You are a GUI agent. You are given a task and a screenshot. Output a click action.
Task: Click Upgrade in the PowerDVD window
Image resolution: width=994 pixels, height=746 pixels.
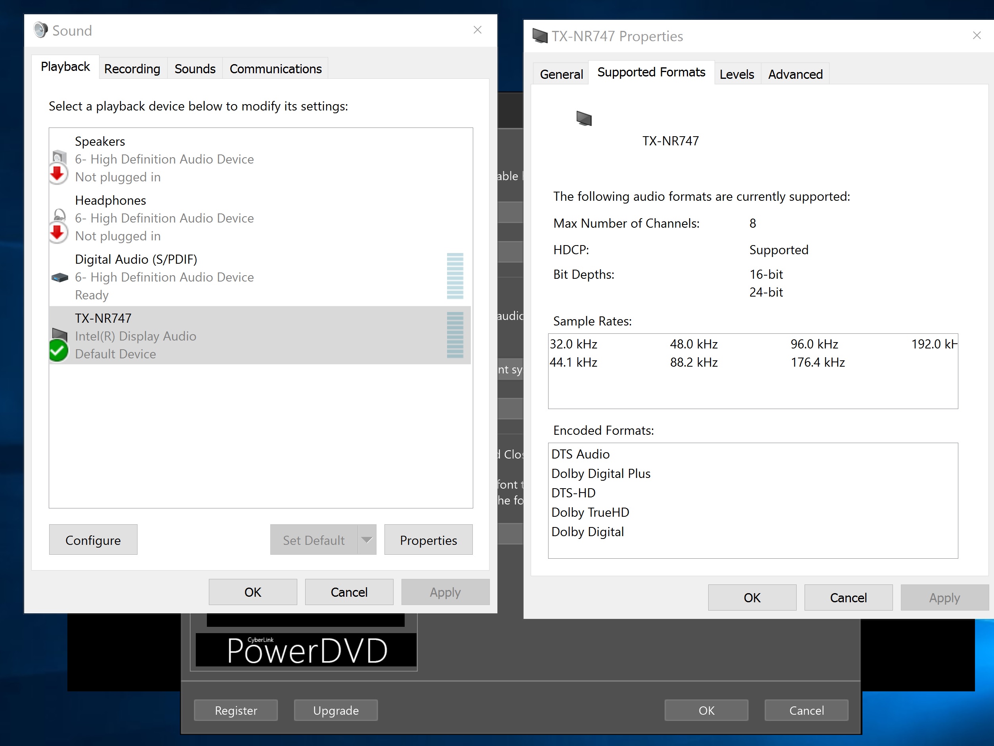point(336,710)
